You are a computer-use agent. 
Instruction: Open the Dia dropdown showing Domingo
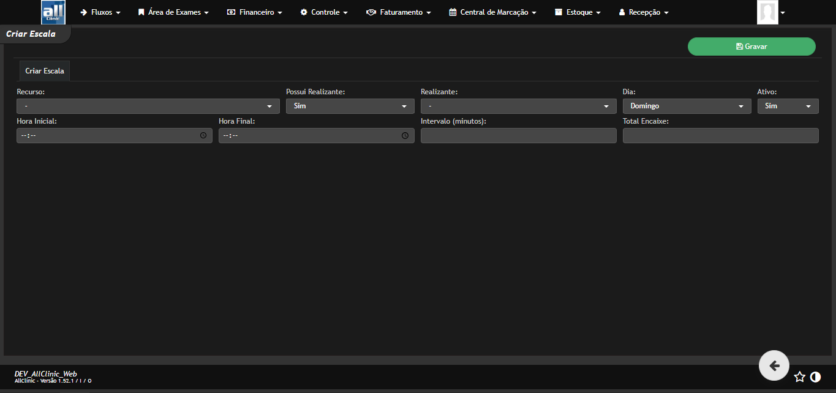pyautogui.click(x=687, y=107)
